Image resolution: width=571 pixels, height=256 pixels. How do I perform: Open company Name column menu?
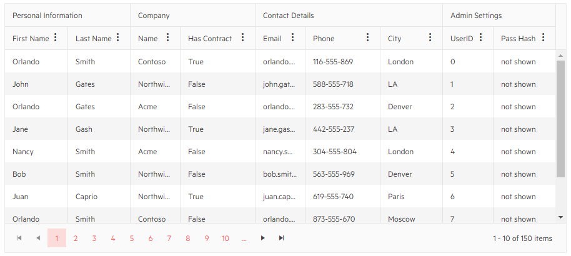click(168, 38)
